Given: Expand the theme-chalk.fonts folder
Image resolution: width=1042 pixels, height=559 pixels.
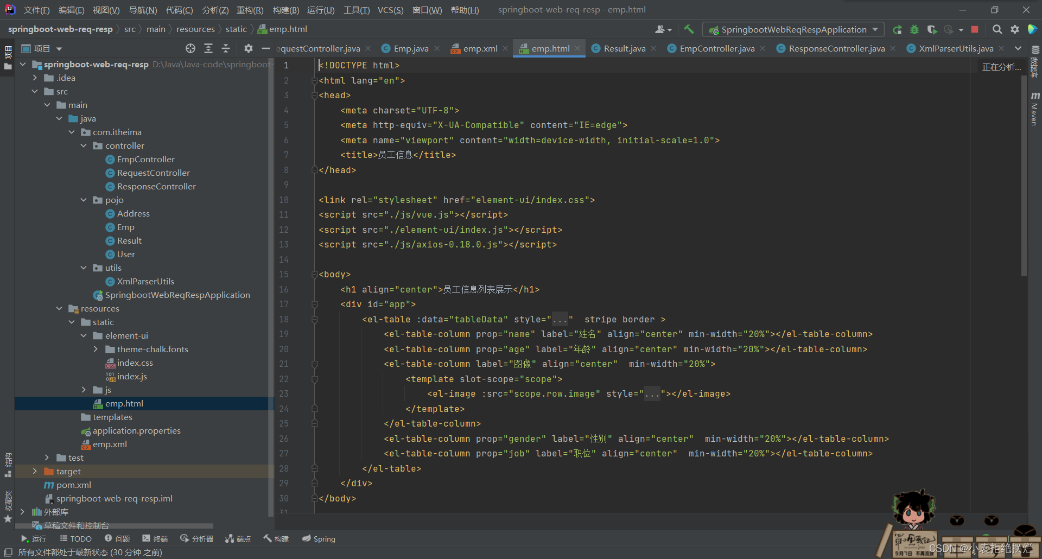Looking at the screenshot, I should [96, 350].
